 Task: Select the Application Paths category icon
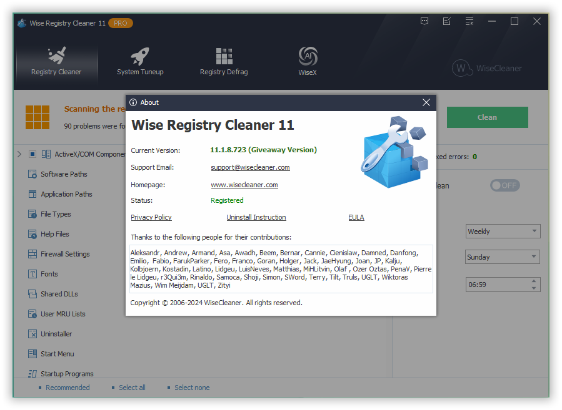pos(33,194)
